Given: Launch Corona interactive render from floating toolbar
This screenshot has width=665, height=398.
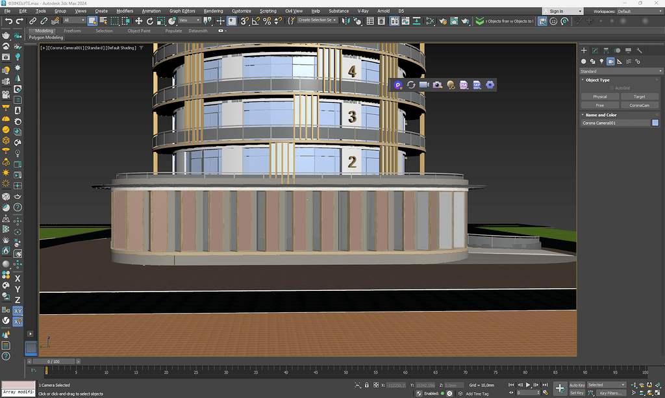Looking at the screenshot, I should [398, 84].
